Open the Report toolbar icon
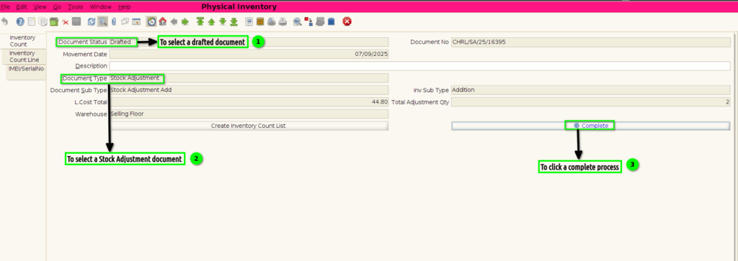The image size is (738, 261). (249, 22)
